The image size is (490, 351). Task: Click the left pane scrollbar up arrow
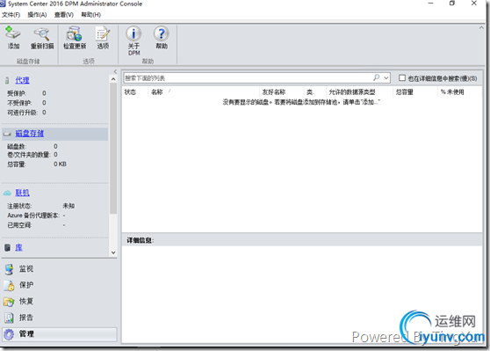pos(113,79)
